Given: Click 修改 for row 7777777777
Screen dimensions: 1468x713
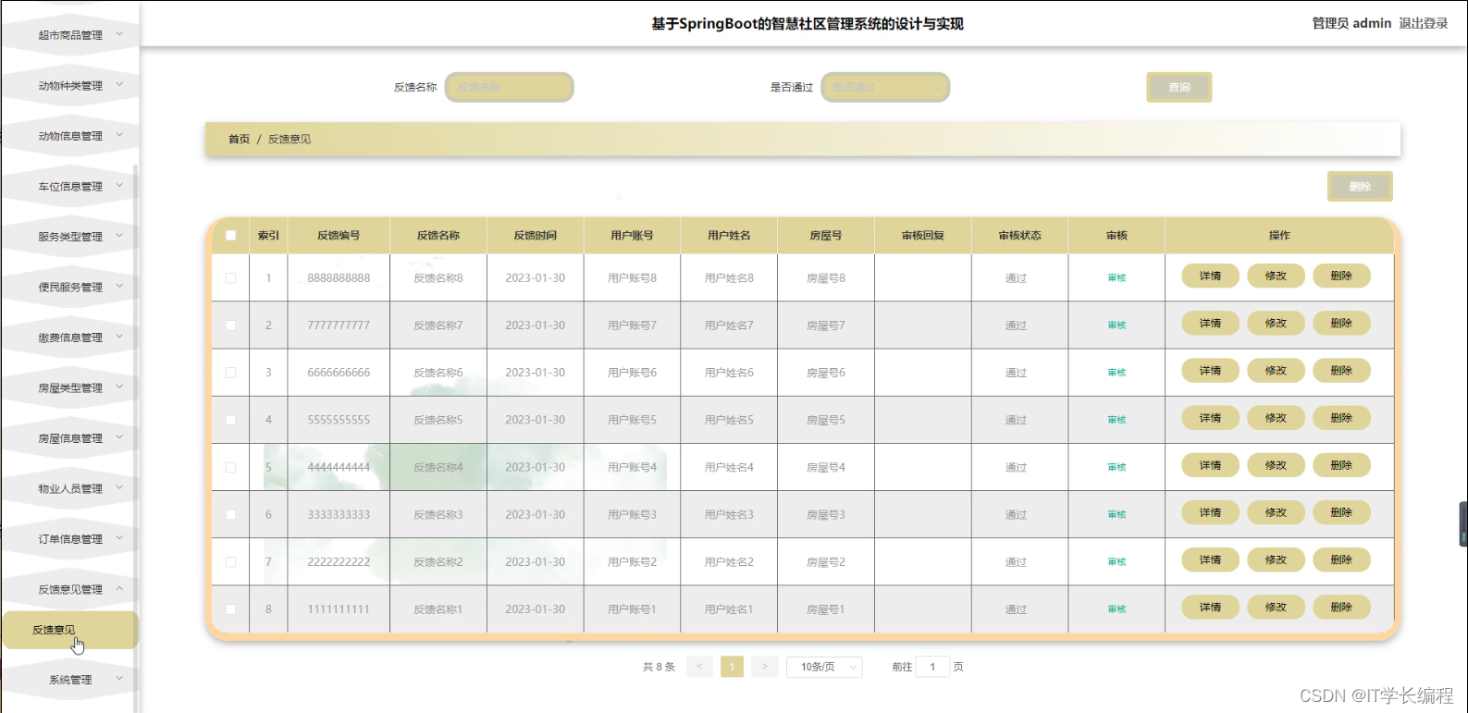Looking at the screenshot, I should pos(1276,323).
